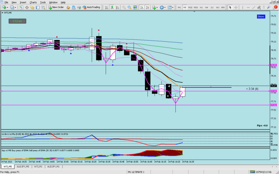Zoom in on the chart
This screenshot has height=174, width=279.
click(124, 7)
